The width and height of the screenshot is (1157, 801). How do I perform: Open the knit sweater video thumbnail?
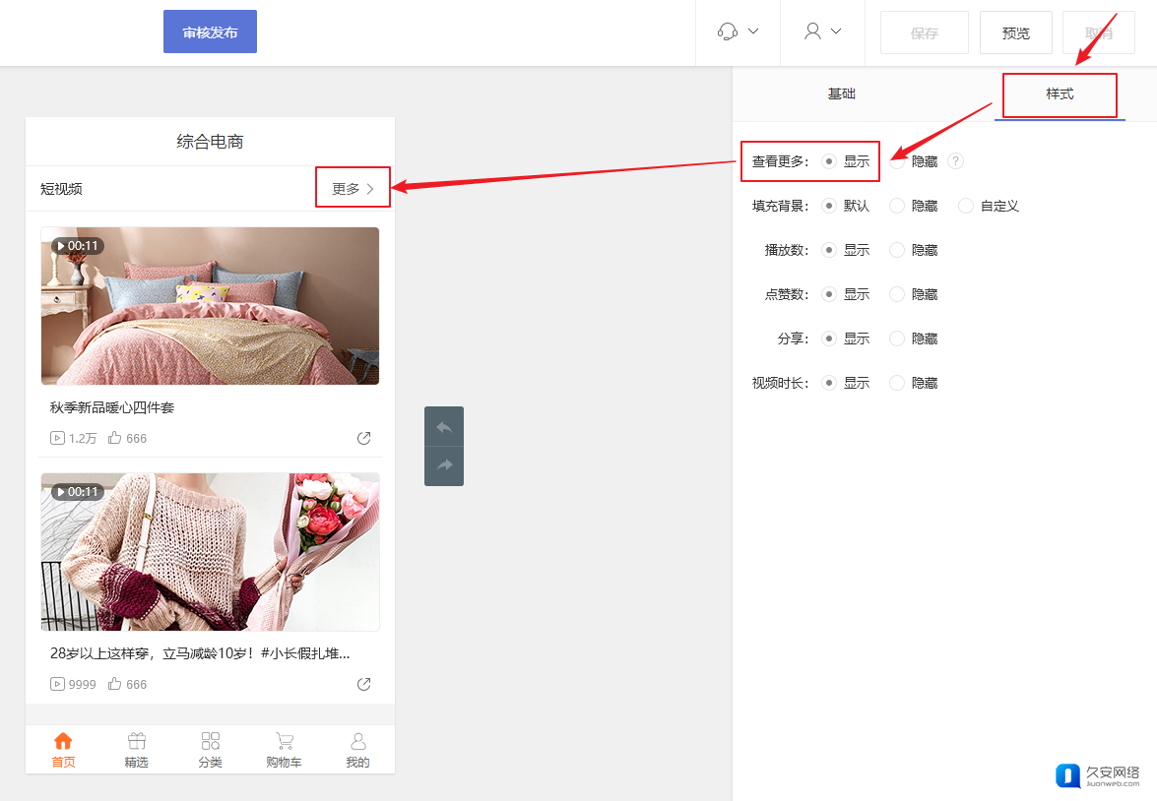[211, 552]
